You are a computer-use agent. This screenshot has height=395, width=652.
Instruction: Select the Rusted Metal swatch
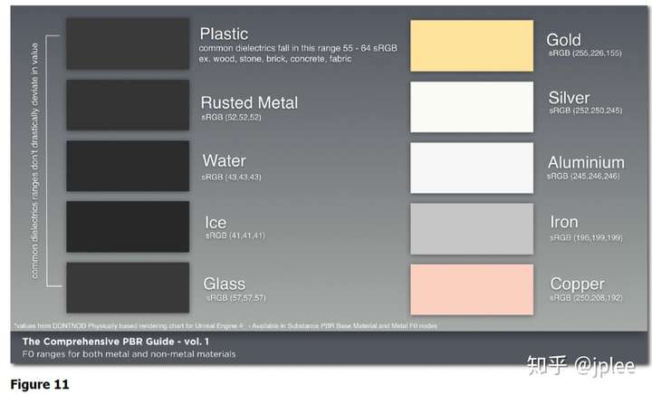(128, 105)
